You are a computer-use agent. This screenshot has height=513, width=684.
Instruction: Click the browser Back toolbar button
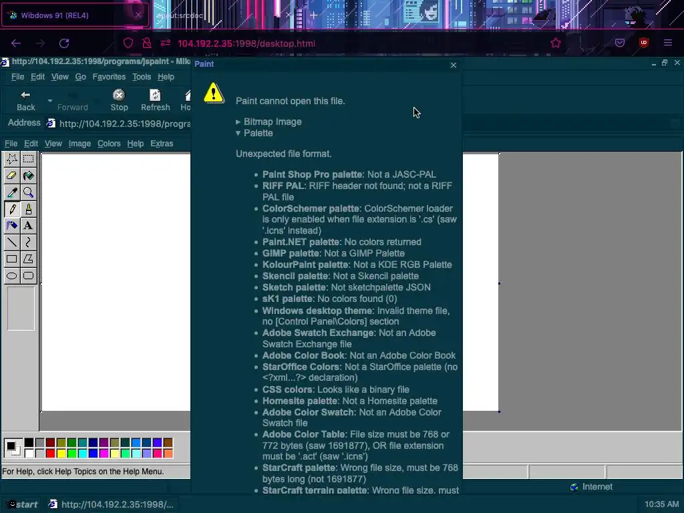26,101
